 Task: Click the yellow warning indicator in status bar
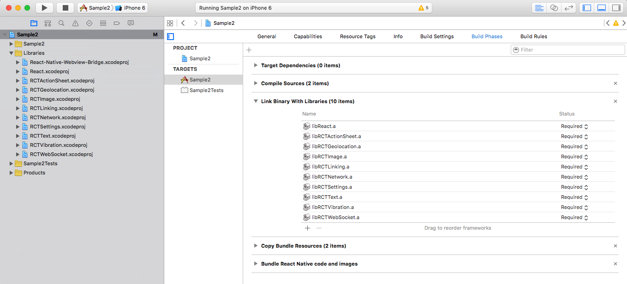click(x=423, y=8)
